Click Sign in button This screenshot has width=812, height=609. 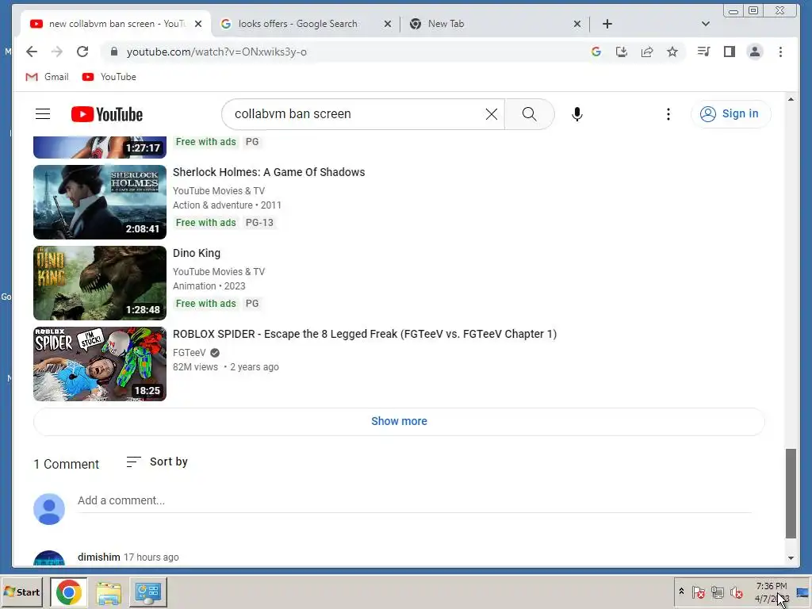[730, 114]
